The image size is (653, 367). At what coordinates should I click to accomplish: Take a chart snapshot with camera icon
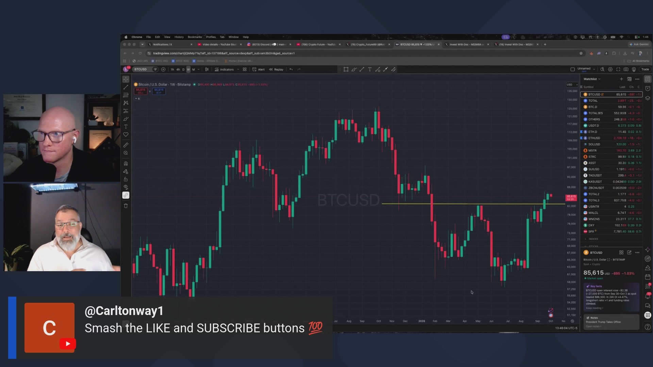click(x=626, y=69)
